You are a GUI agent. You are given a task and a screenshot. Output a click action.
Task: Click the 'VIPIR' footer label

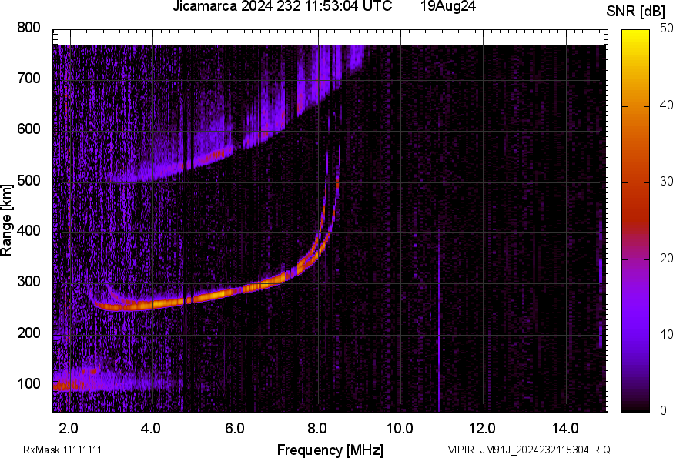point(461,450)
